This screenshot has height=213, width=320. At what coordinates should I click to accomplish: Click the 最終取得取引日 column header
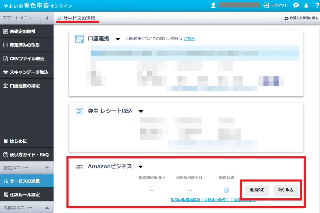pos(189,177)
